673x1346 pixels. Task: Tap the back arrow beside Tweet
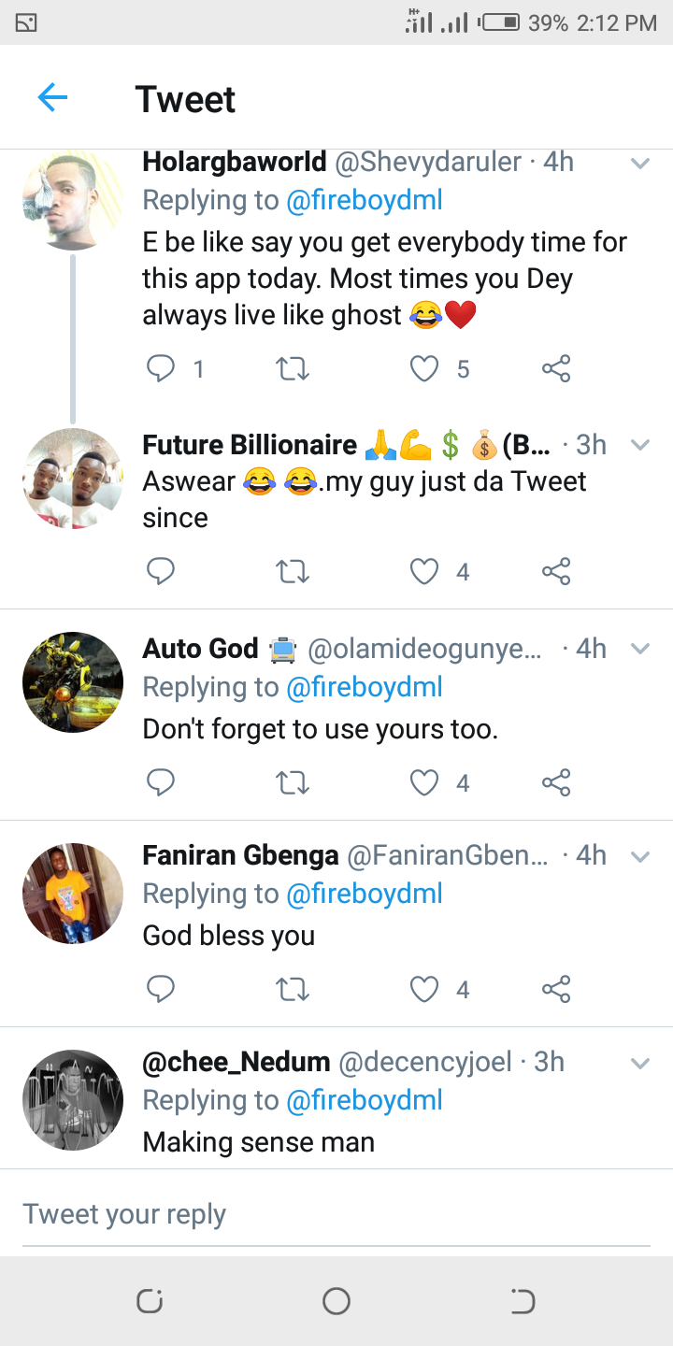pos(52,97)
